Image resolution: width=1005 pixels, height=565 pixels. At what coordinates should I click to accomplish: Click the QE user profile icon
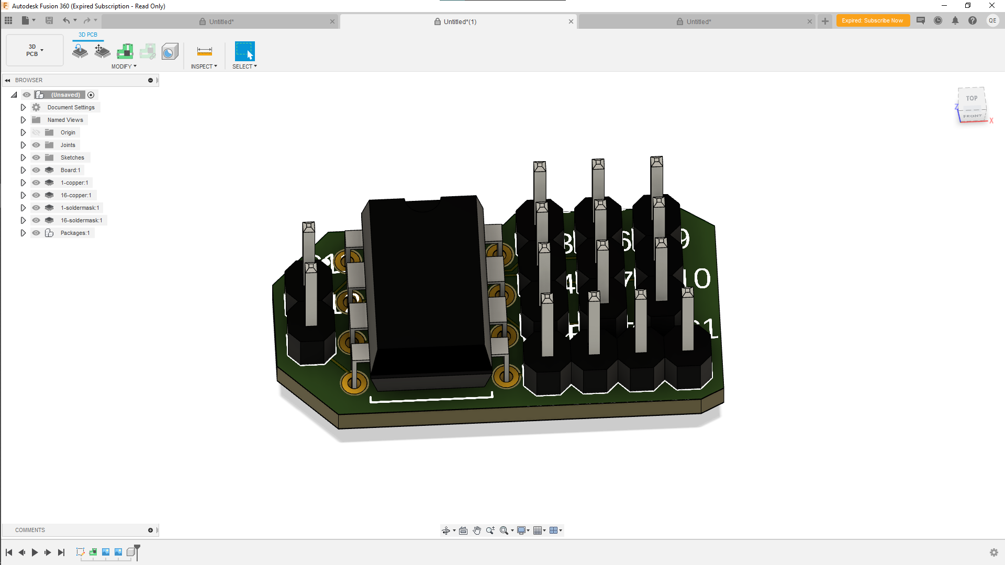click(x=992, y=20)
